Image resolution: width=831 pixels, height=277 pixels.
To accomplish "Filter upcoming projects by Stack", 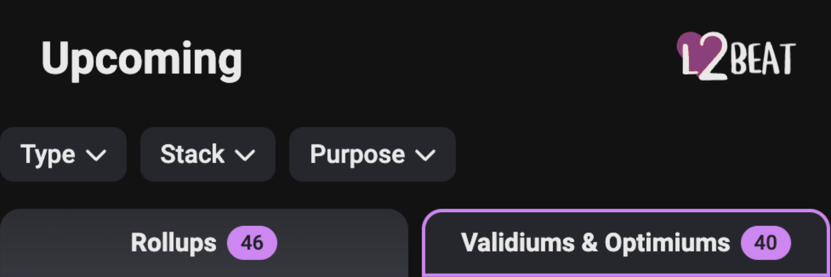I will (207, 155).
